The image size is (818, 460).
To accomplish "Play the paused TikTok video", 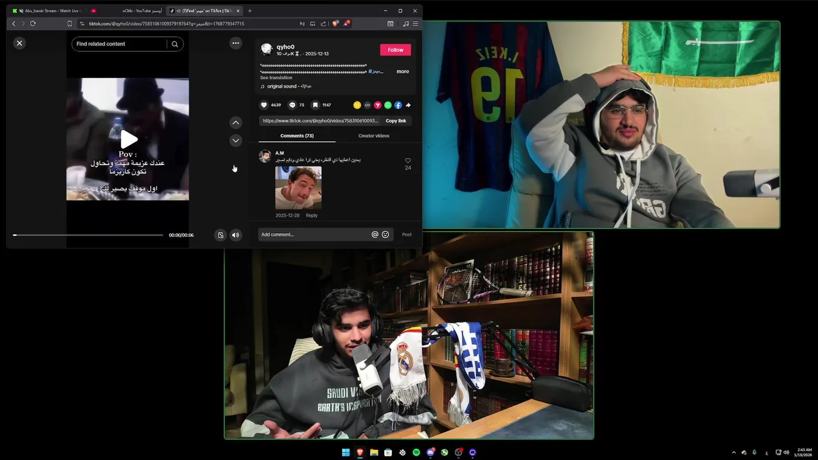I will point(128,139).
